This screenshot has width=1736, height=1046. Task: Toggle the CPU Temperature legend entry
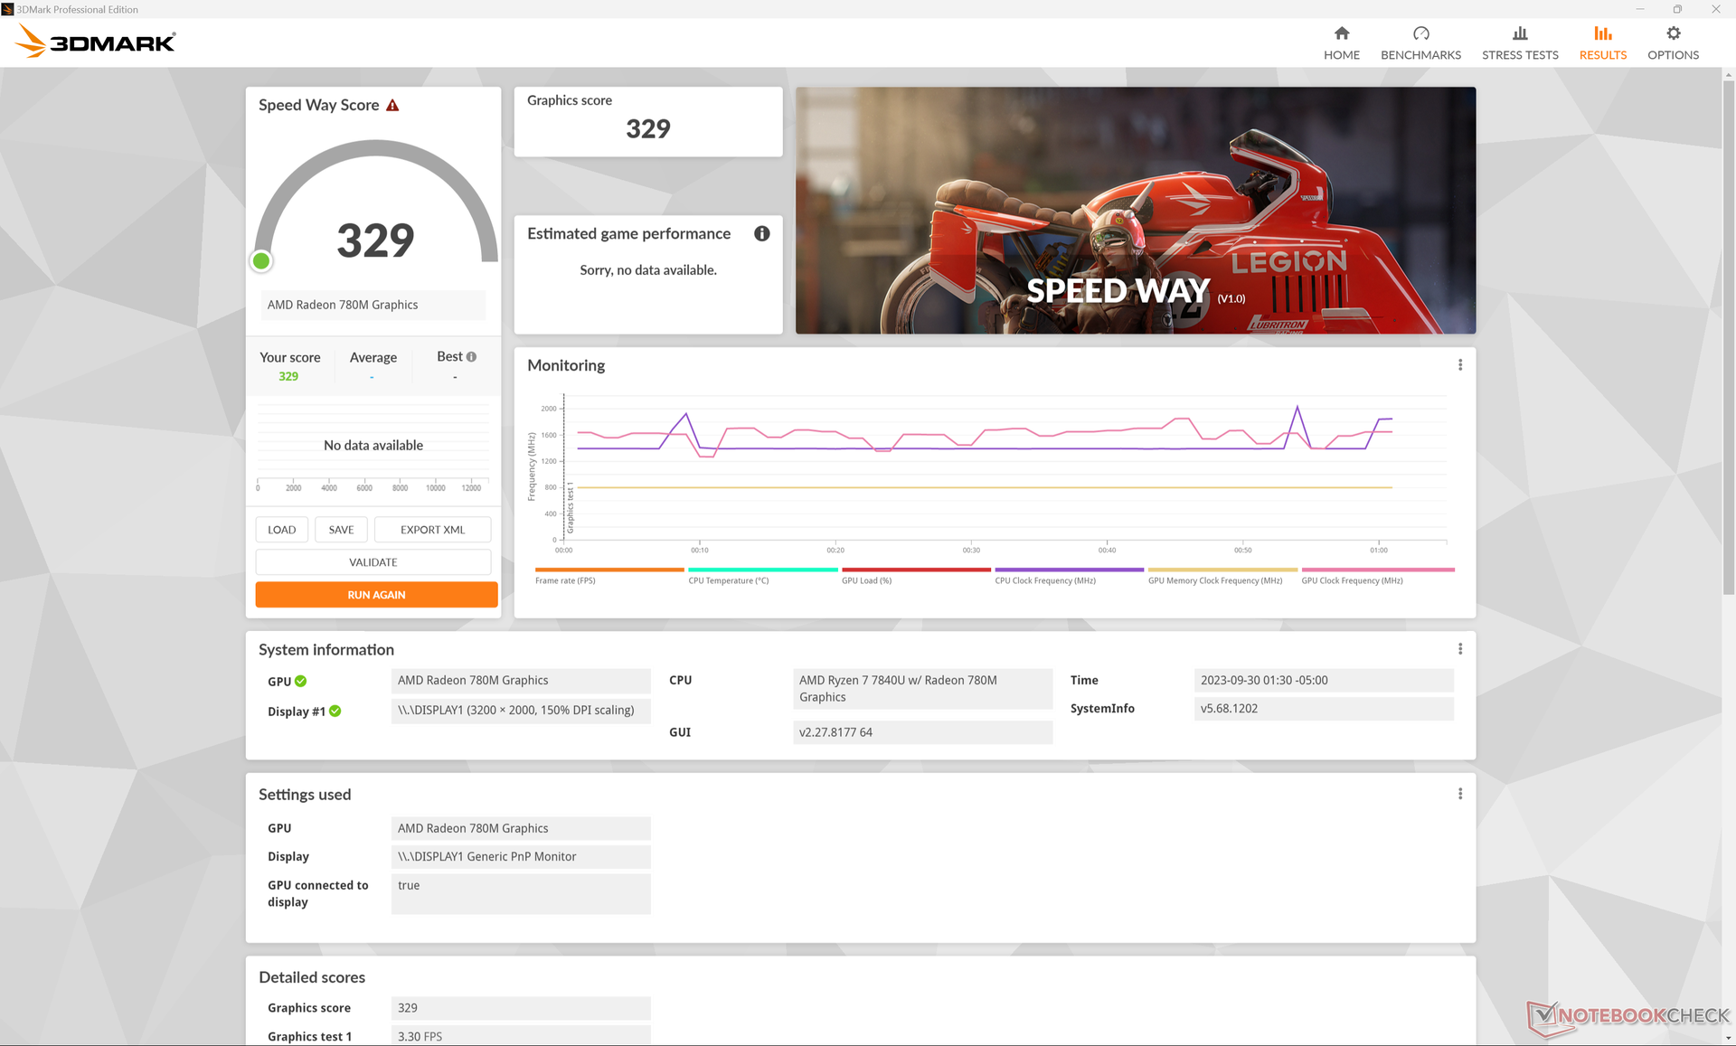click(x=728, y=580)
